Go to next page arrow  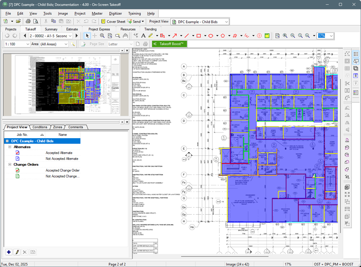pos(77,36)
